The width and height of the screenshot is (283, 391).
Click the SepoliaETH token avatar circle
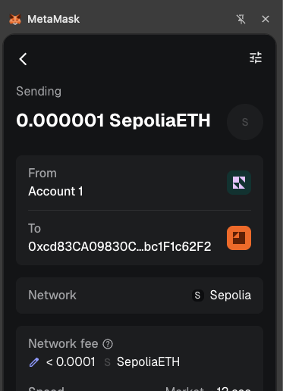(245, 122)
